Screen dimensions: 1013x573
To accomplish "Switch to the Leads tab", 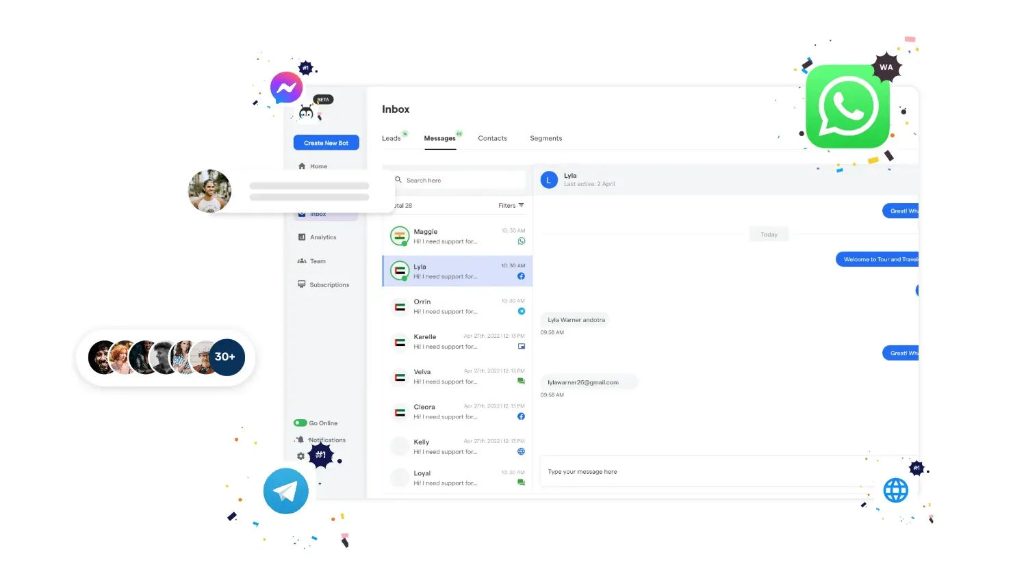I will click(x=392, y=138).
